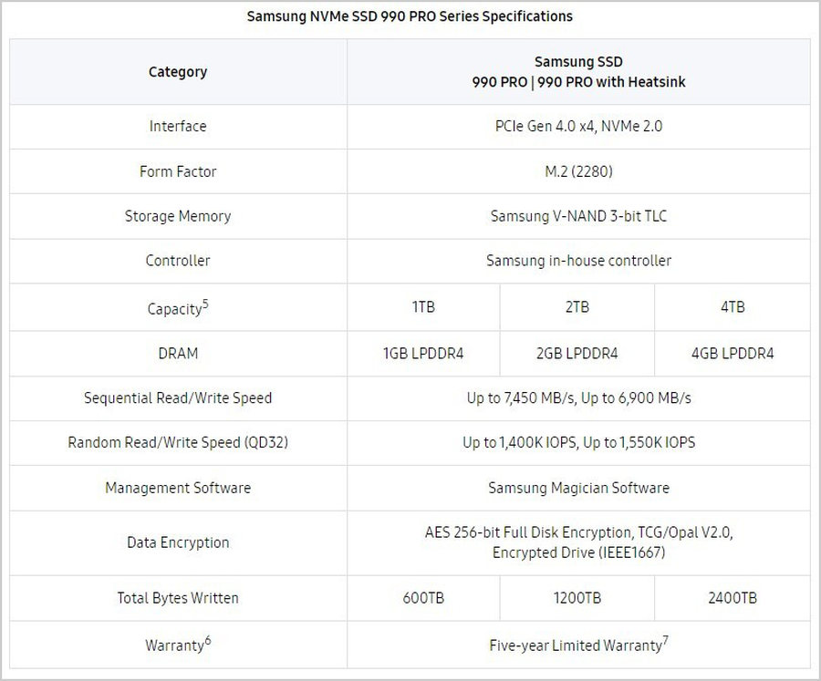Select the 2TB capacity cell
821x681 pixels.
point(577,307)
